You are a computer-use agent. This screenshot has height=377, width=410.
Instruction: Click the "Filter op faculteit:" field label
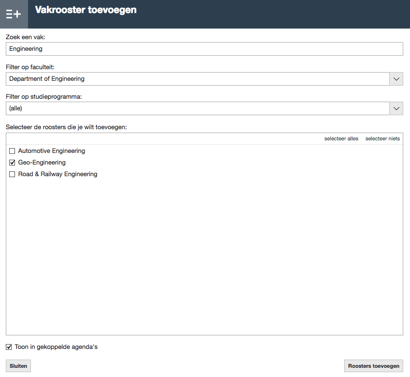point(33,67)
